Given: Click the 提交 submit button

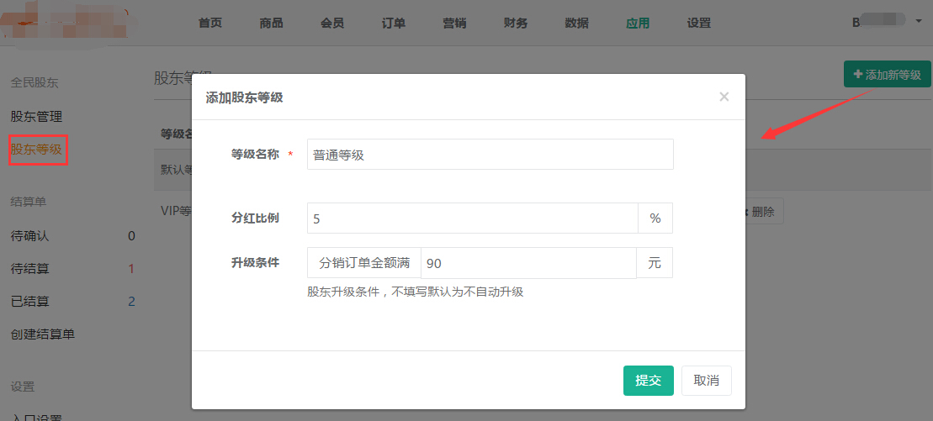Looking at the screenshot, I should (648, 381).
